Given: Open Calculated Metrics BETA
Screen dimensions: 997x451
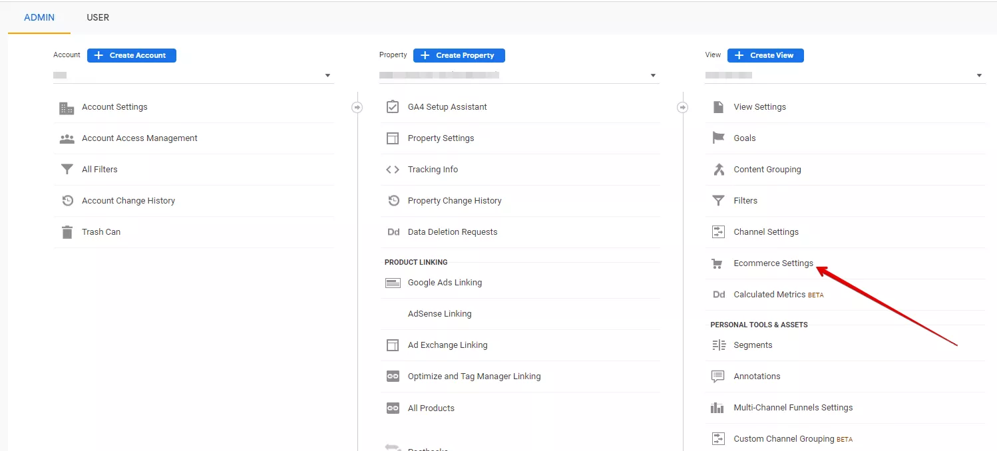Looking at the screenshot, I should tap(779, 295).
